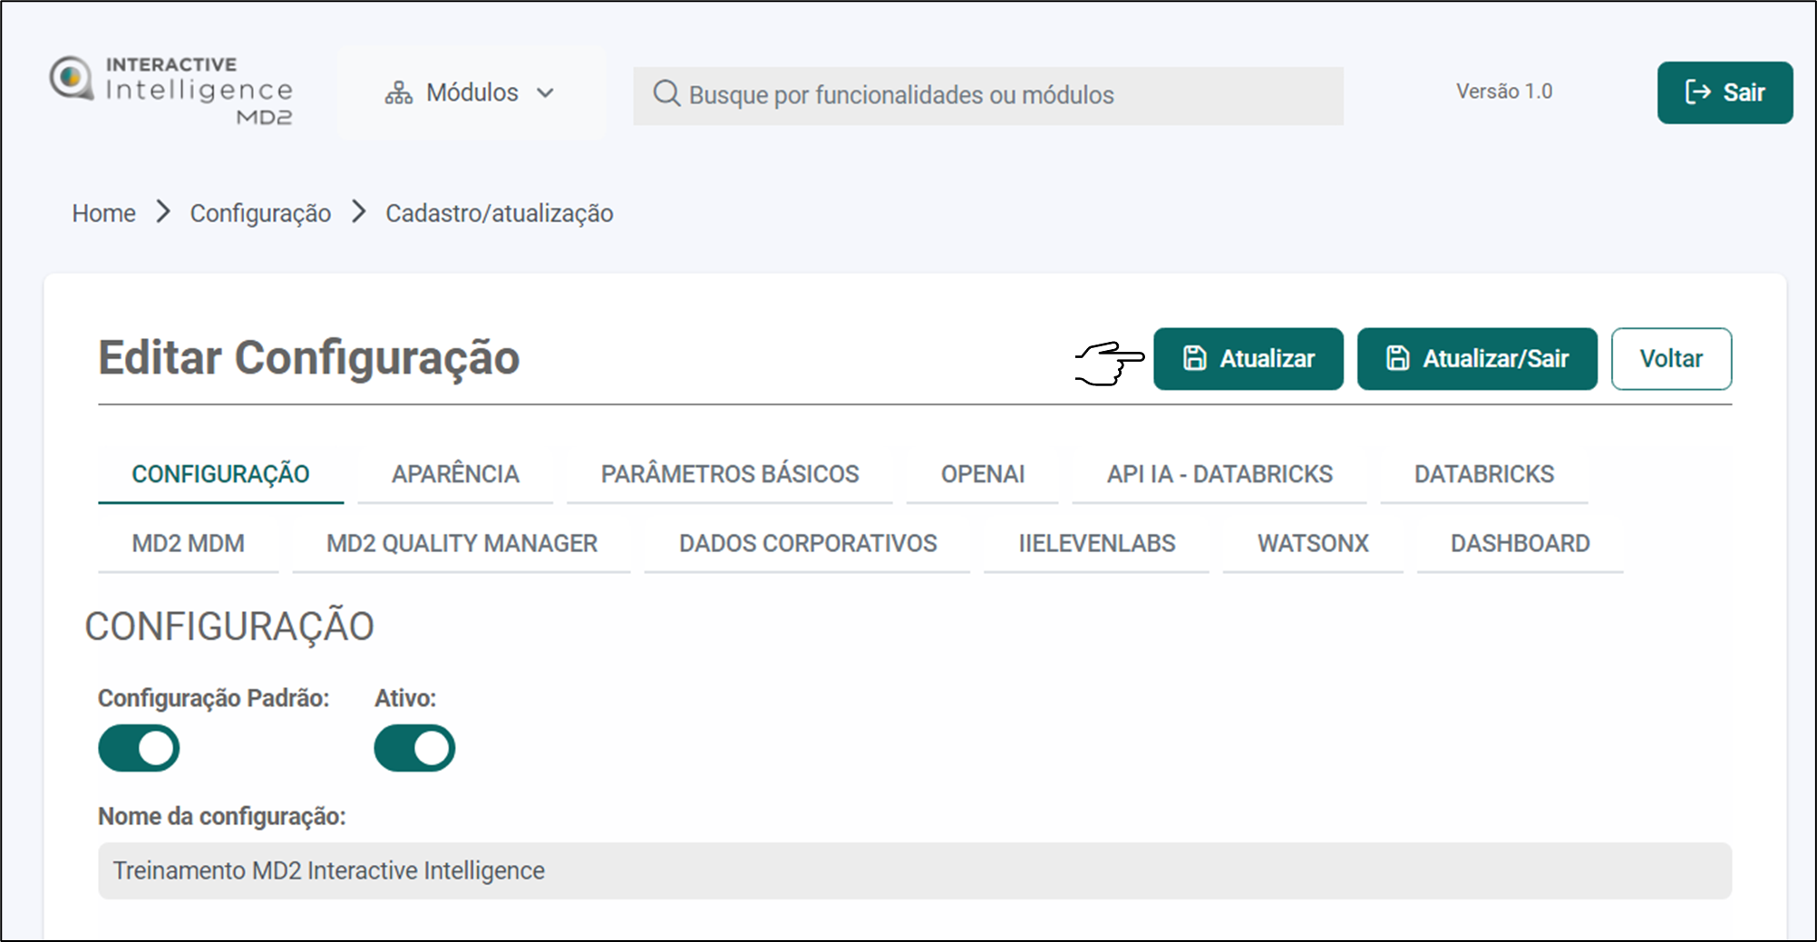Click the Módulos hierarchy icon
This screenshot has height=942, width=1817.
point(398,93)
